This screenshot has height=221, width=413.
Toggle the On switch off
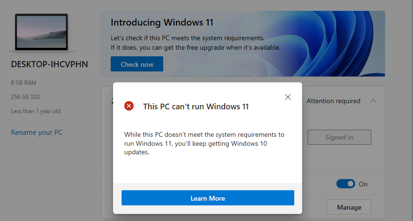click(345, 184)
